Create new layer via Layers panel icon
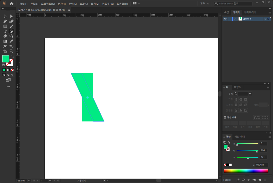The image size is (273, 183). 260,180
